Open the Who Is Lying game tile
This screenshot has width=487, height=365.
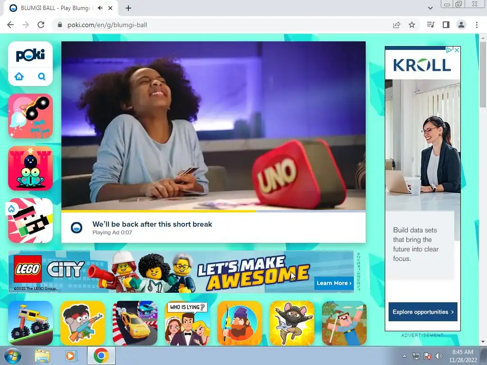click(187, 323)
